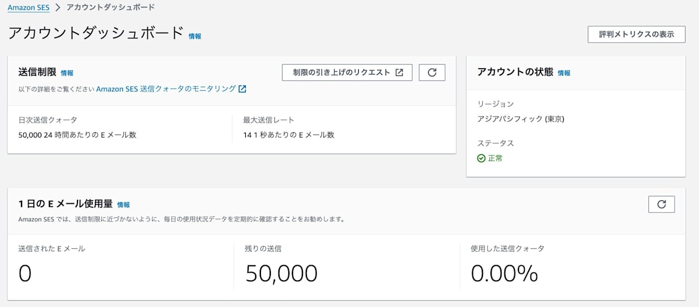Click the breadcrumb chevron separator

point(58,8)
